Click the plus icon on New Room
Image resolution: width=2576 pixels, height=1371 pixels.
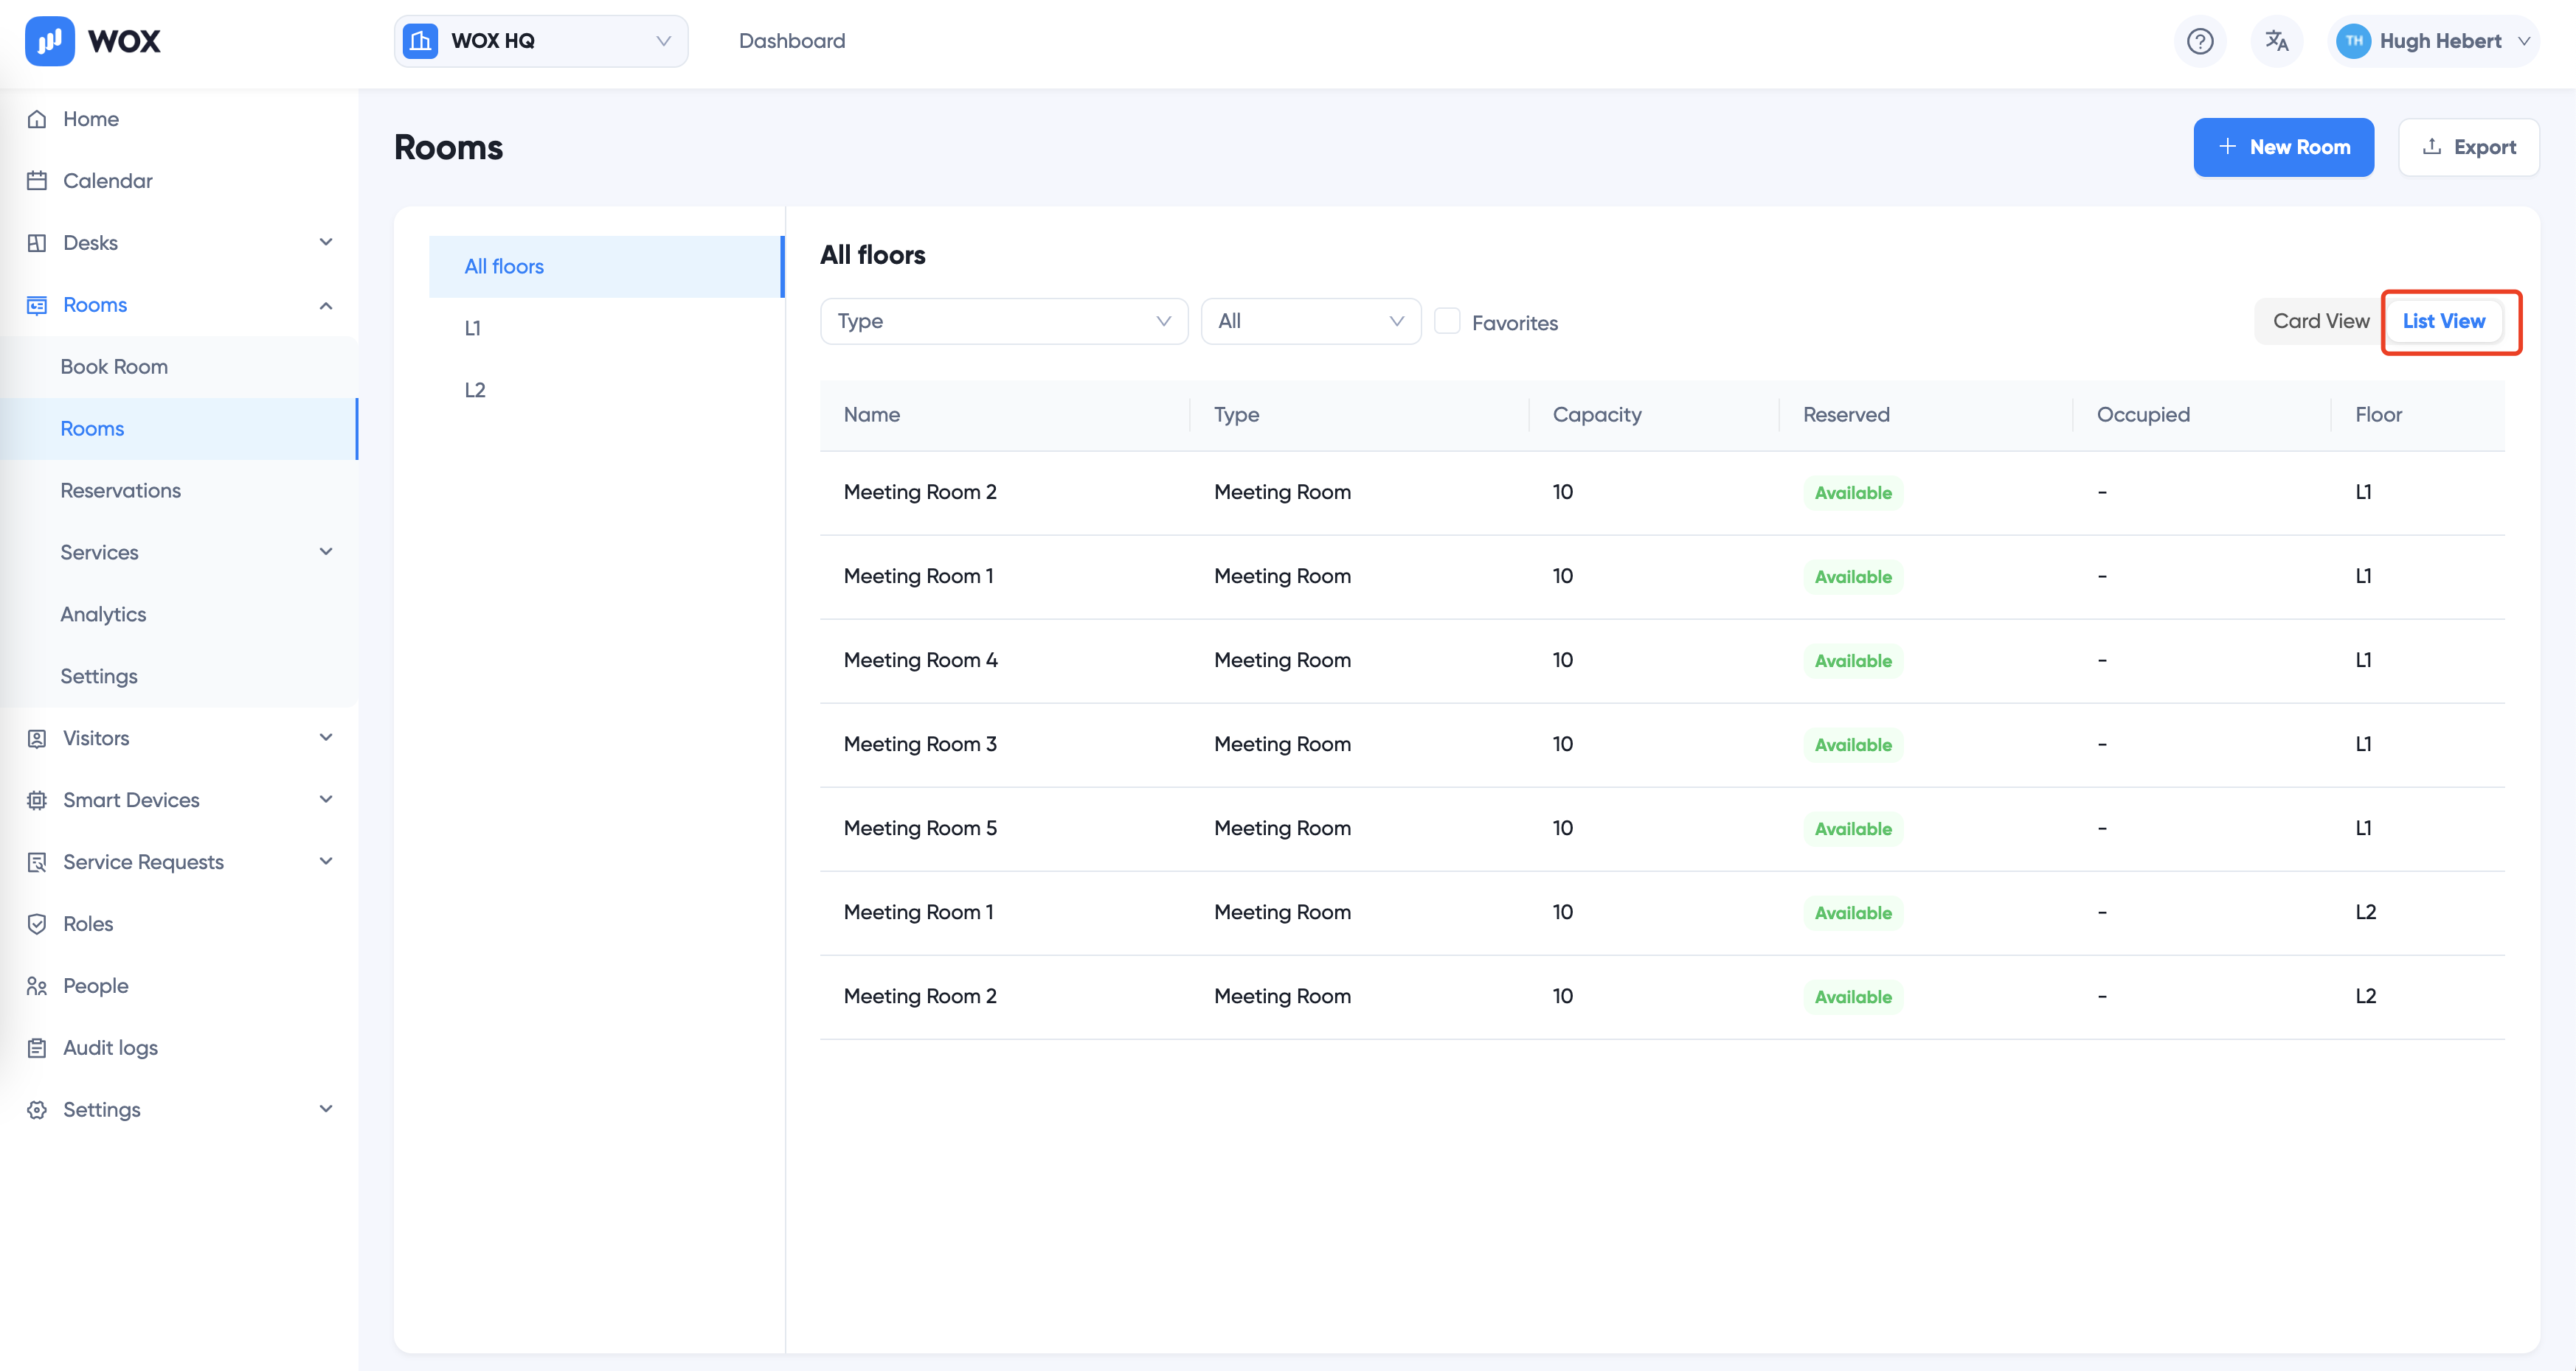pos(2227,147)
